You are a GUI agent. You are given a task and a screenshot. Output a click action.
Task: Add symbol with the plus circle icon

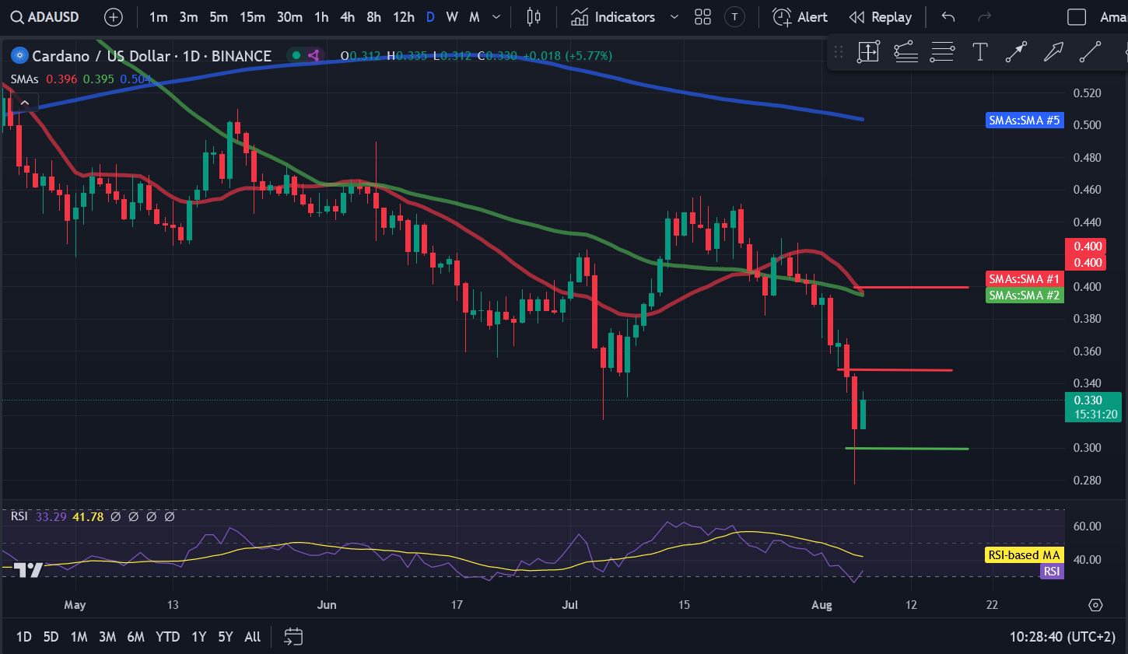(x=114, y=17)
